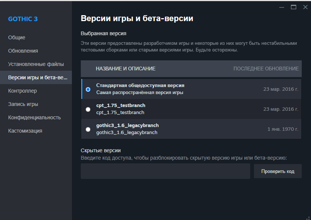Click the window resize grip in the corner
The height and width of the screenshot is (220, 311).
tap(308, 217)
